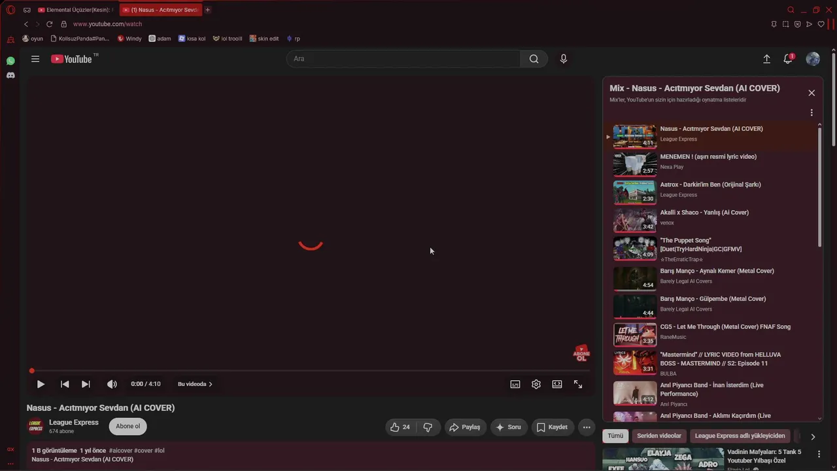Select 'CG5 - Let Me Through' in playlist
The width and height of the screenshot is (837, 471).
tap(715, 334)
